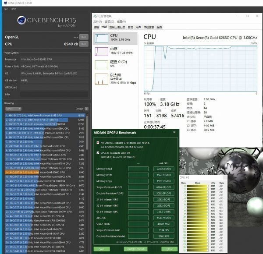
Task: Toggle the CPU 2x Cascade Lake-SP checkbox
Action: coord(97,153)
